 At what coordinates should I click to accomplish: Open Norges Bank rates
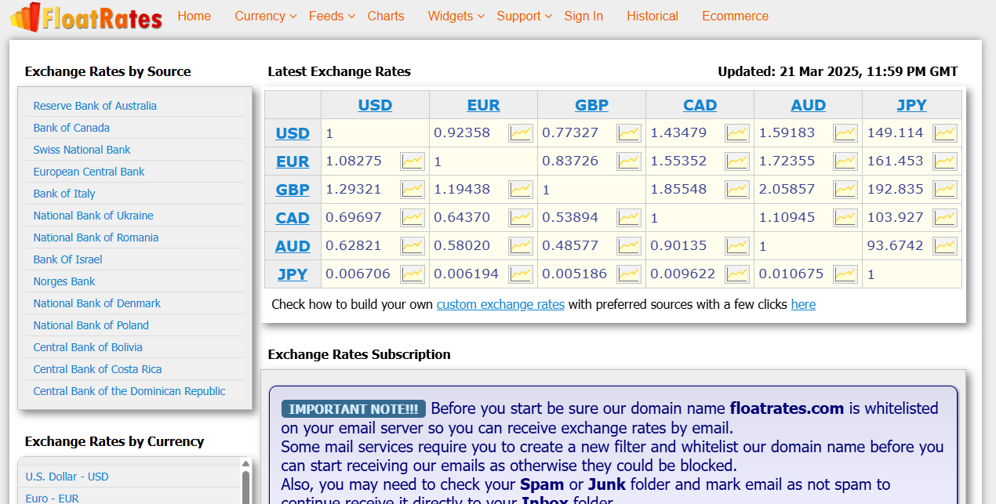coord(64,281)
